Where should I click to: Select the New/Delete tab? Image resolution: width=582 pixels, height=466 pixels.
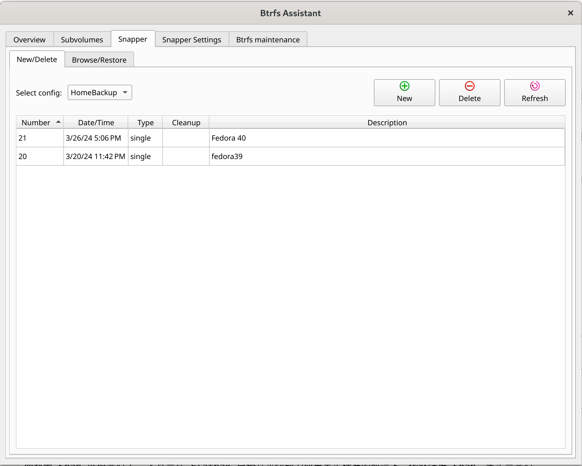tap(37, 59)
